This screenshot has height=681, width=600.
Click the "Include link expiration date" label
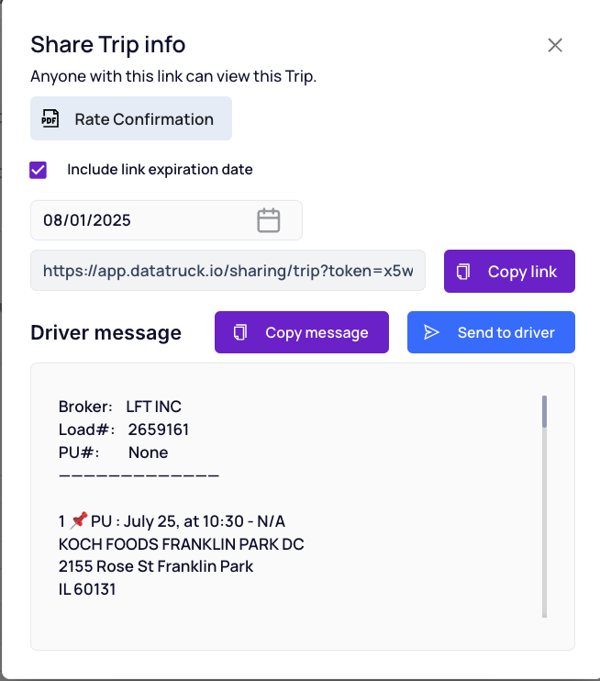(160, 170)
